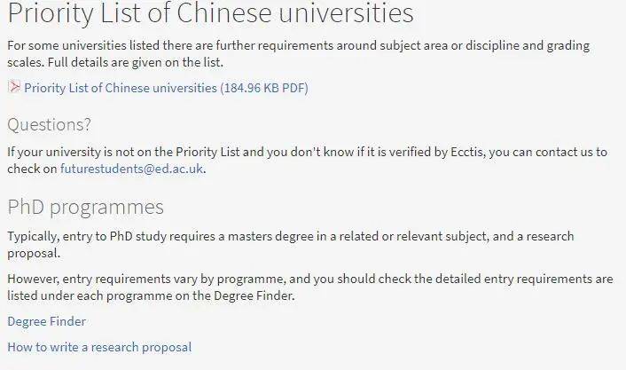This screenshot has width=626, height=370.
Task: Click the (184.96 KB PDF) file size text
Action: pyautogui.click(x=264, y=88)
